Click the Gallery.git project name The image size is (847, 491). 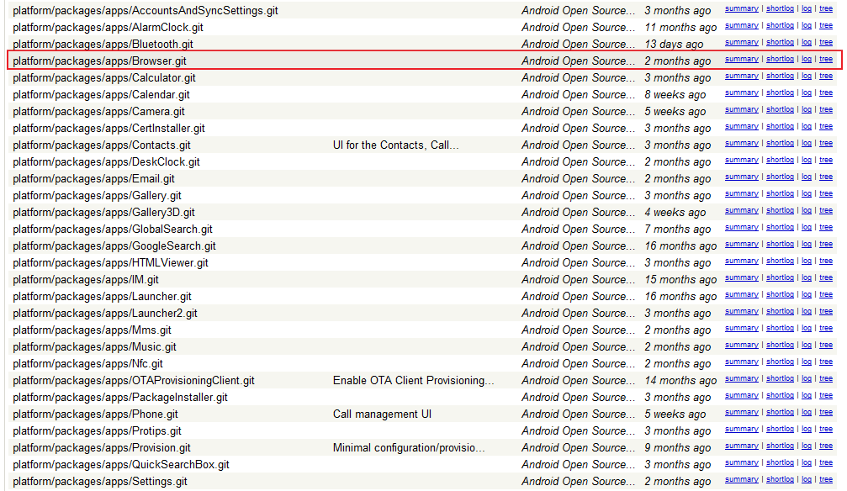pos(97,195)
